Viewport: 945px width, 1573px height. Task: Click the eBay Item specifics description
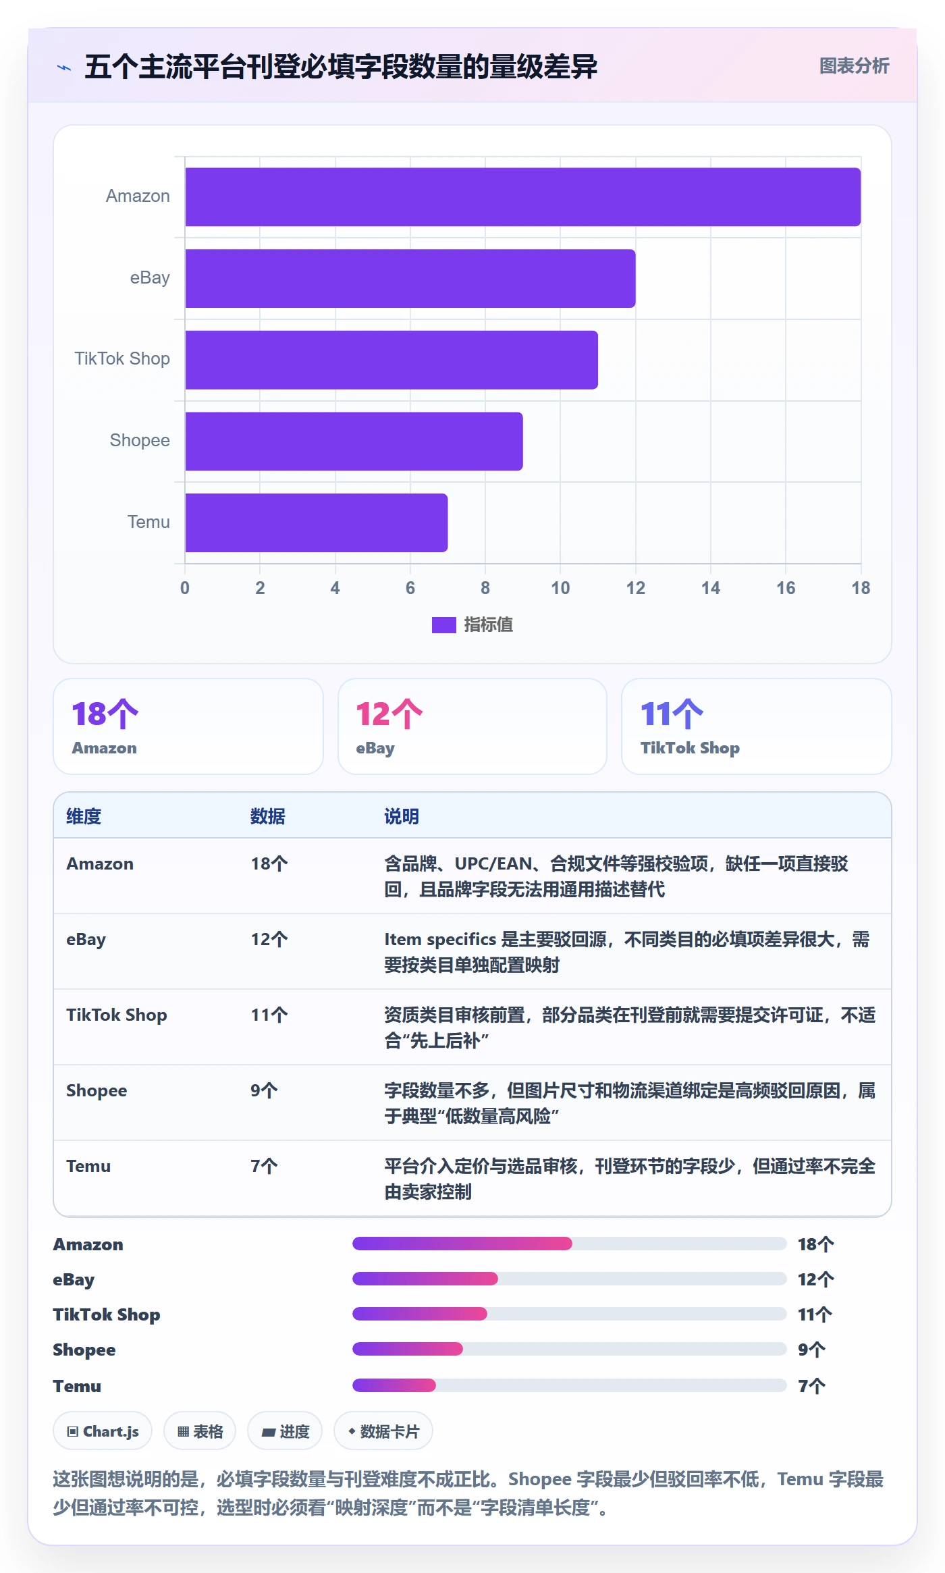click(627, 952)
